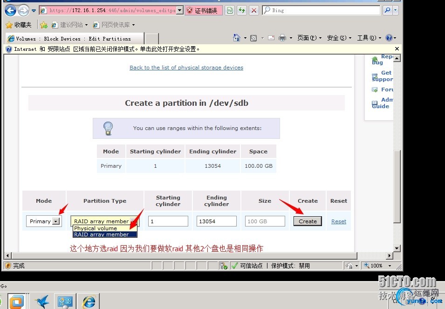
Task: Click the certificate error 证书错误 button
Action: [x=203, y=11]
